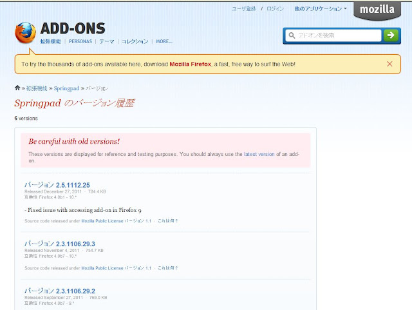Click the ADD-ONS title heading

pos(73,28)
